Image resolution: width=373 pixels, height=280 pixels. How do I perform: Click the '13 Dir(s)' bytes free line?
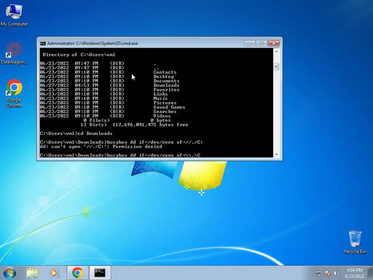(134, 125)
